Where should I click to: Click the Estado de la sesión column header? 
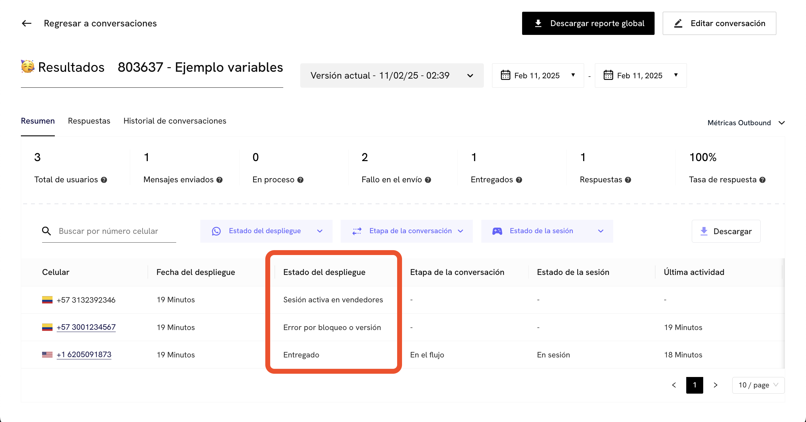(573, 272)
